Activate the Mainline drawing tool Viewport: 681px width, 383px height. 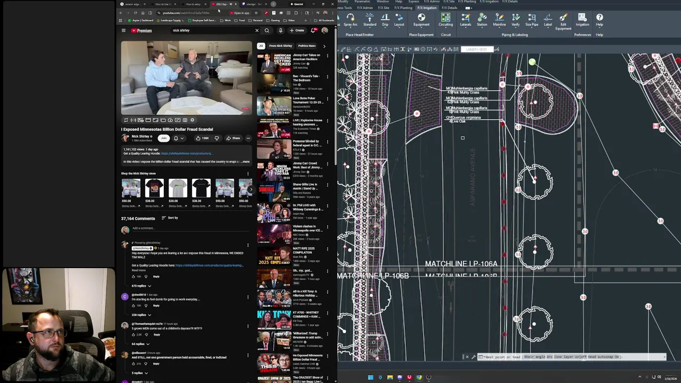point(499,20)
